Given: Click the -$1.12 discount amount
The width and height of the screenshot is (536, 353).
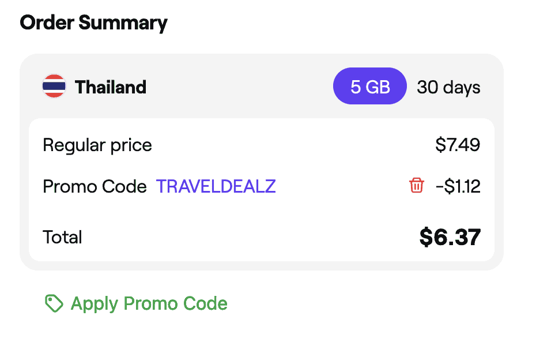Looking at the screenshot, I should click(458, 187).
